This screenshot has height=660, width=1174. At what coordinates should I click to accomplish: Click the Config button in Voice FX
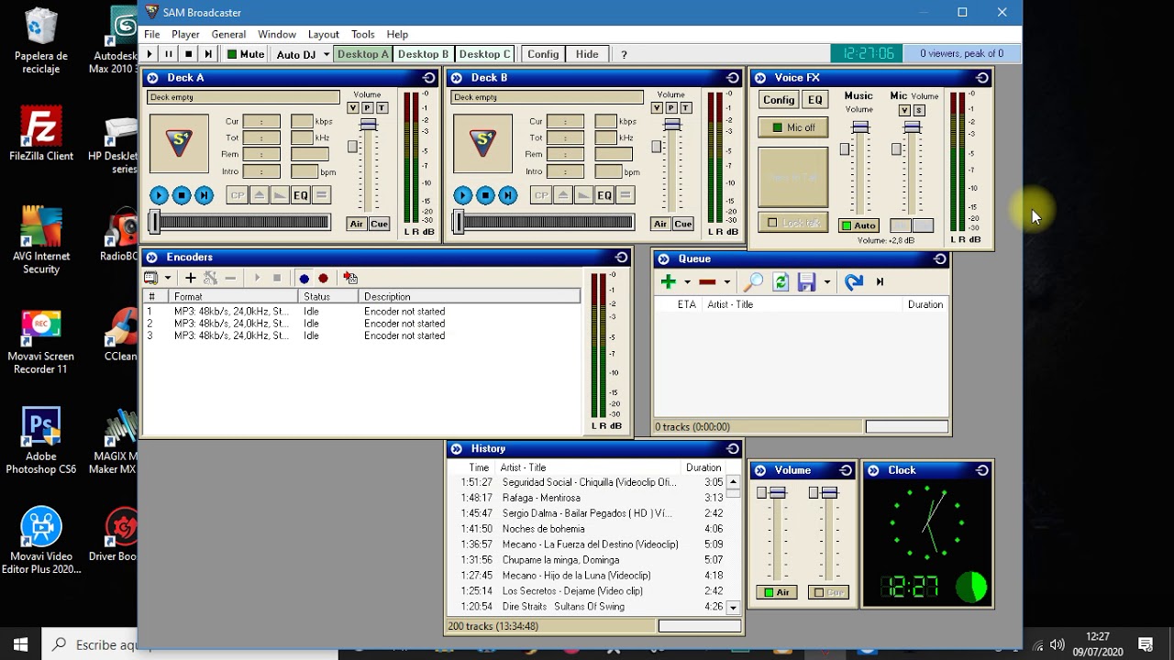click(x=779, y=100)
